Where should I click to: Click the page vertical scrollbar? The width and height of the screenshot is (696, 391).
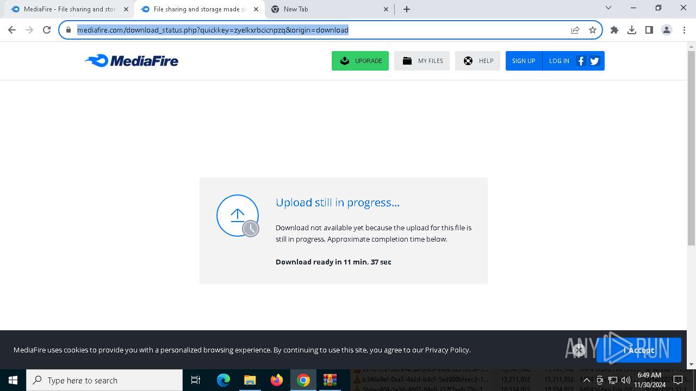click(692, 148)
